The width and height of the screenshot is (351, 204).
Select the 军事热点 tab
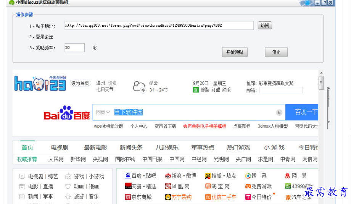pos(203,147)
